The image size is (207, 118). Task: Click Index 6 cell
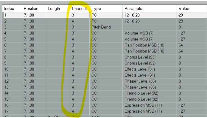tap(12, 45)
